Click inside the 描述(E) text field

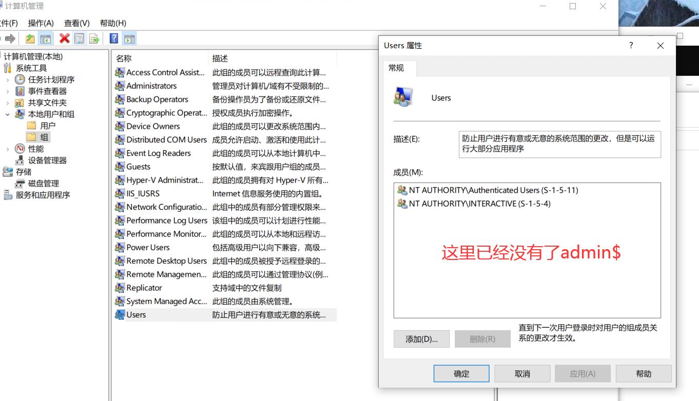(x=559, y=144)
